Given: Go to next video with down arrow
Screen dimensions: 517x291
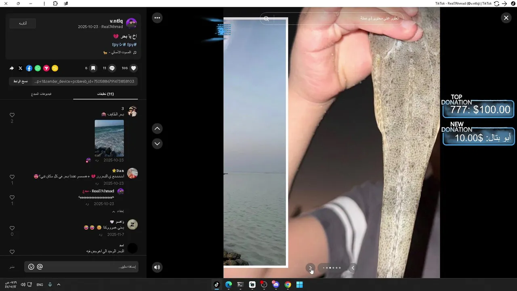Looking at the screenshot, I should pos(157,143).
